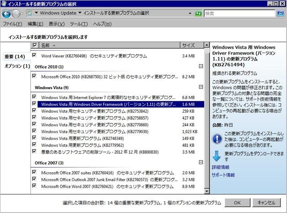Open the ツール(T) menu
Viewport: 287px width, 213px height.
(x=79, y=24)
